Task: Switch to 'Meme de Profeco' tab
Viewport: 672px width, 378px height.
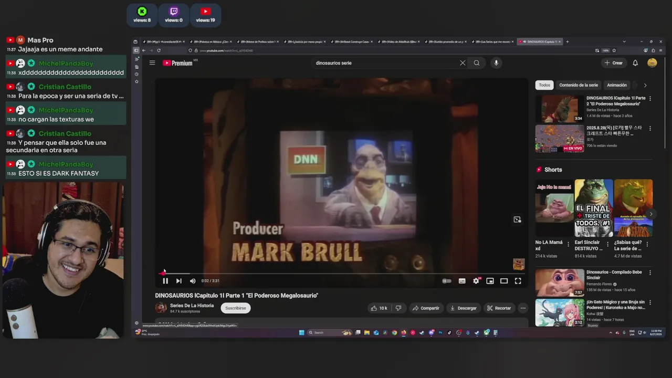Action: tap(257, 41)
